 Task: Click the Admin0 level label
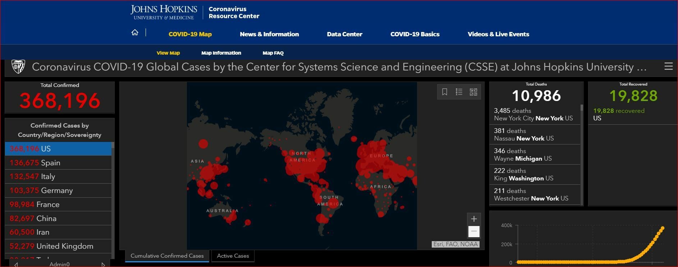[x=60, y=264]
